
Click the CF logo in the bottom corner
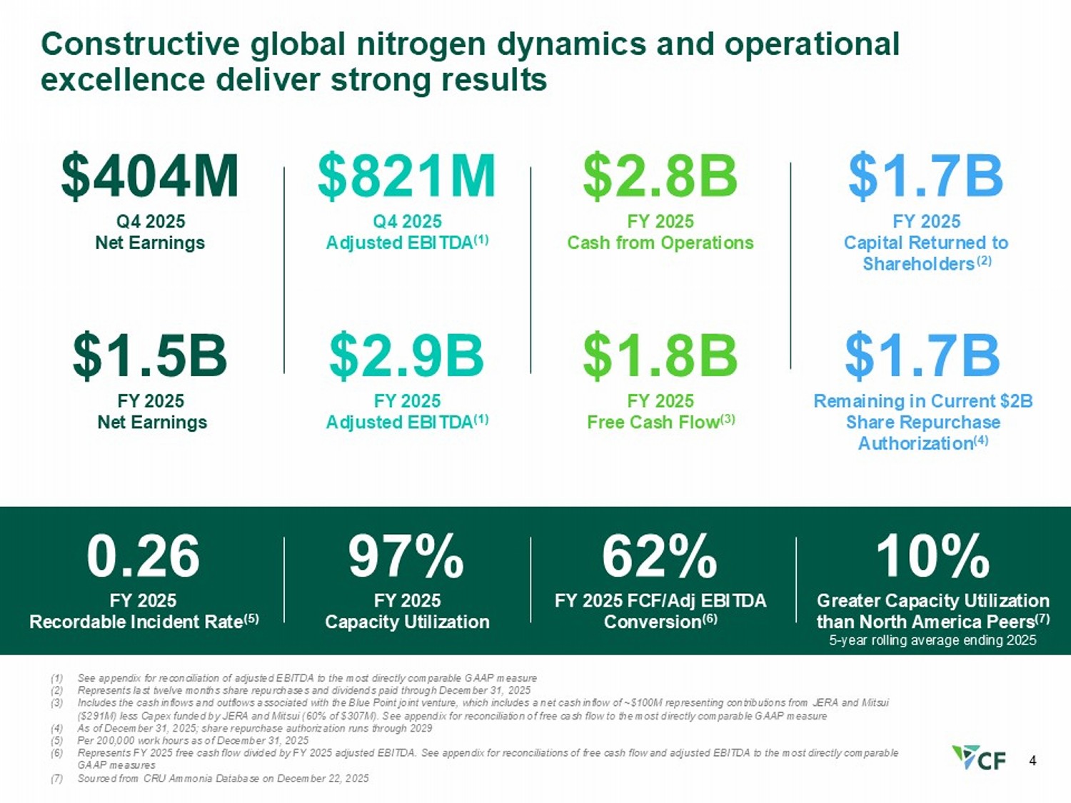click(x=979, y=758)
